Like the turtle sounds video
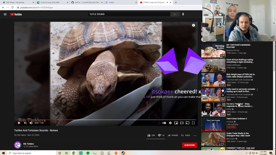 tap(151, 135)
